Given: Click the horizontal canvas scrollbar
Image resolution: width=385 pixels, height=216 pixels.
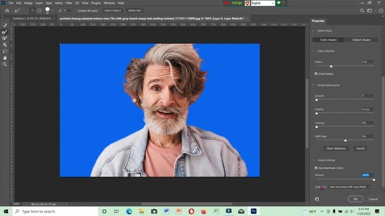Looking at the screenshot, I should coord(186,204).
